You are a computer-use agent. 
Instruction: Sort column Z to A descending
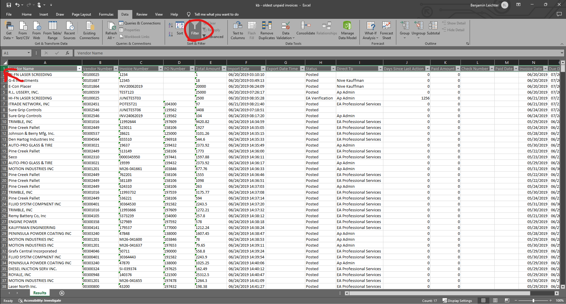171,34
